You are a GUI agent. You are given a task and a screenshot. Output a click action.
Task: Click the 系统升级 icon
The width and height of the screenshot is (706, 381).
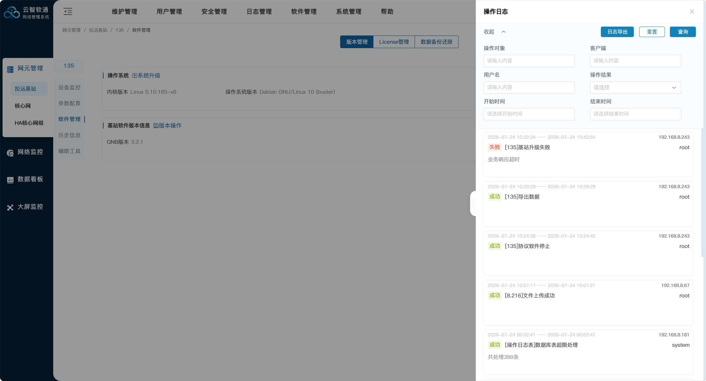135,76
